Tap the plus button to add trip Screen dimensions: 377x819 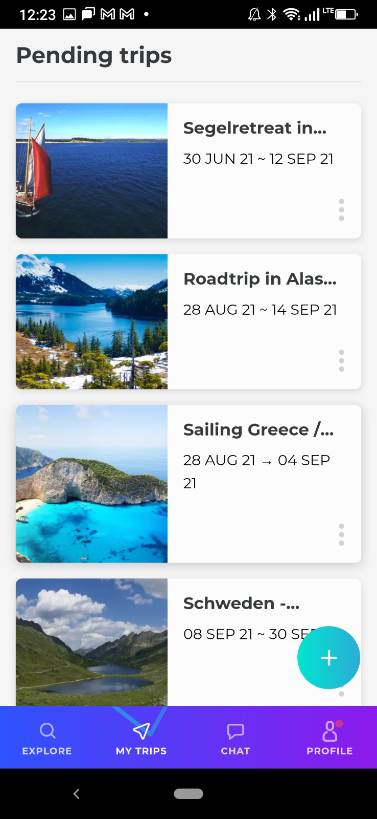328,658
